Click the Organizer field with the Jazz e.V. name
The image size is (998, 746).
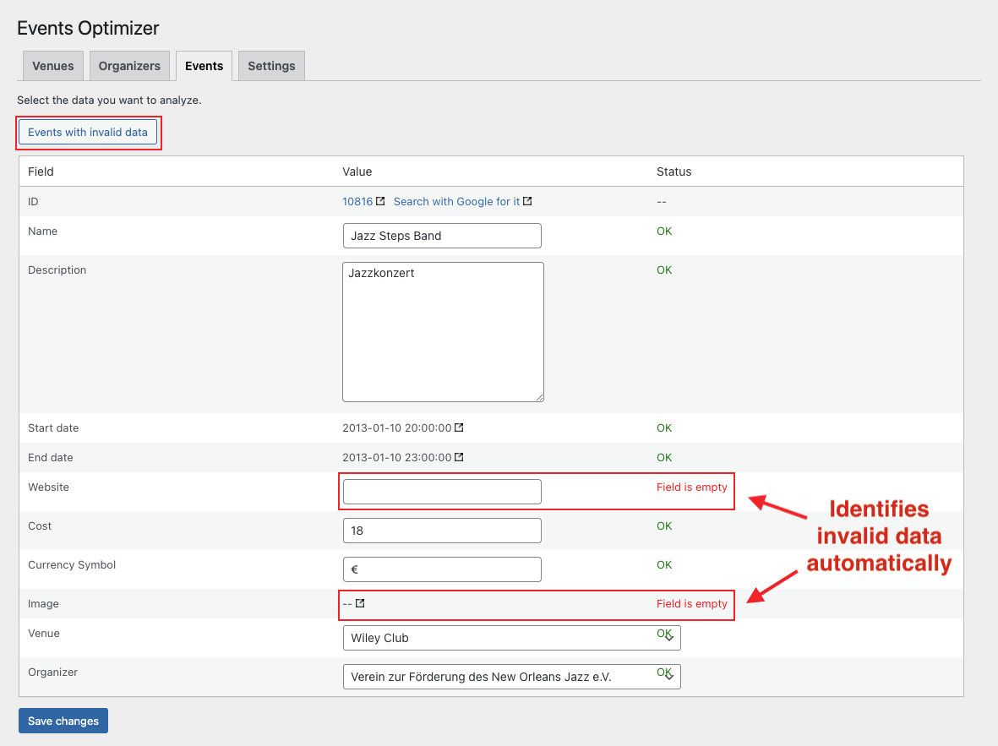(x=507, y=676)
